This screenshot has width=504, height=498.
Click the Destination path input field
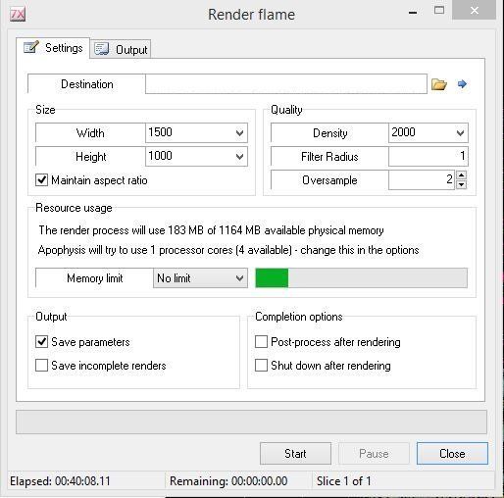pyautogui.click(x=286, y=84)
